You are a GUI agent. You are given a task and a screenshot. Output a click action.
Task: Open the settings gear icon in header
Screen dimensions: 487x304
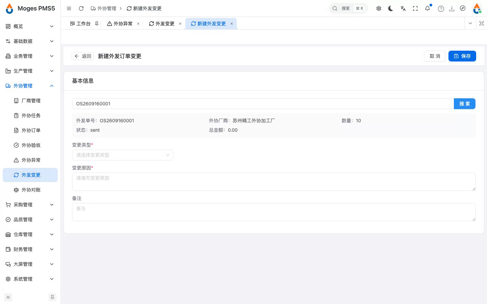(x=379, y=8)
